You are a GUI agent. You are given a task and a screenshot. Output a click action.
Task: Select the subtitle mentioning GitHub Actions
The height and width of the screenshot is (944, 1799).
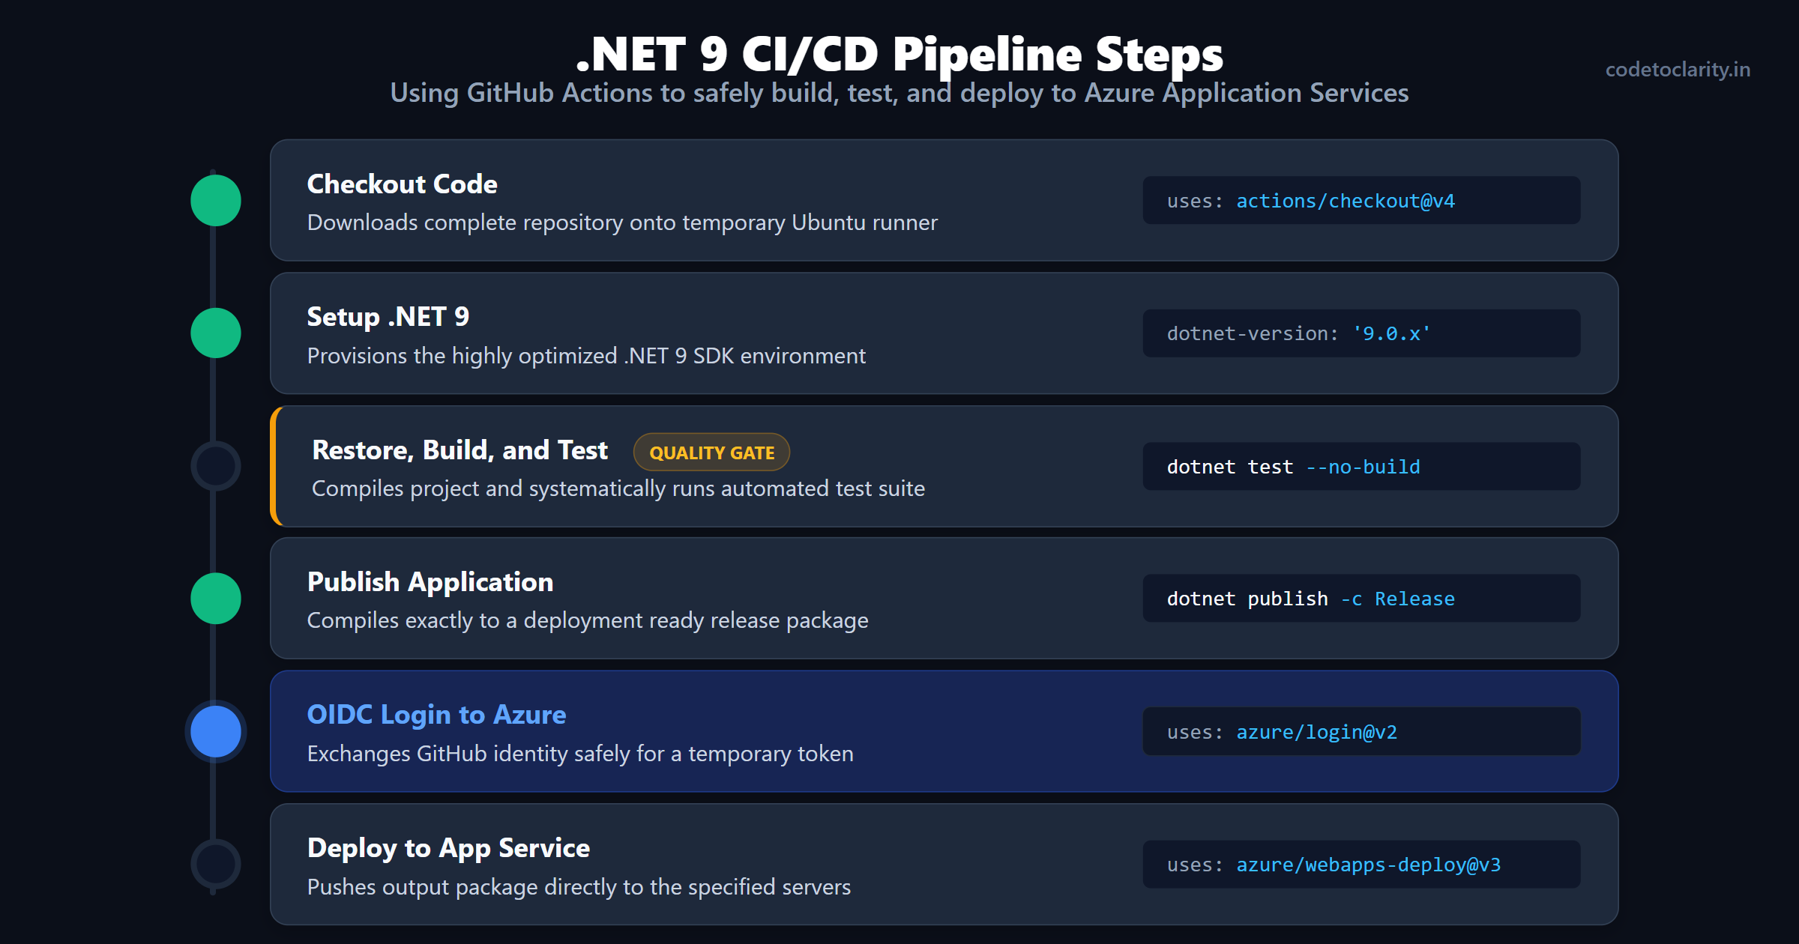click(x=899, y=93)
